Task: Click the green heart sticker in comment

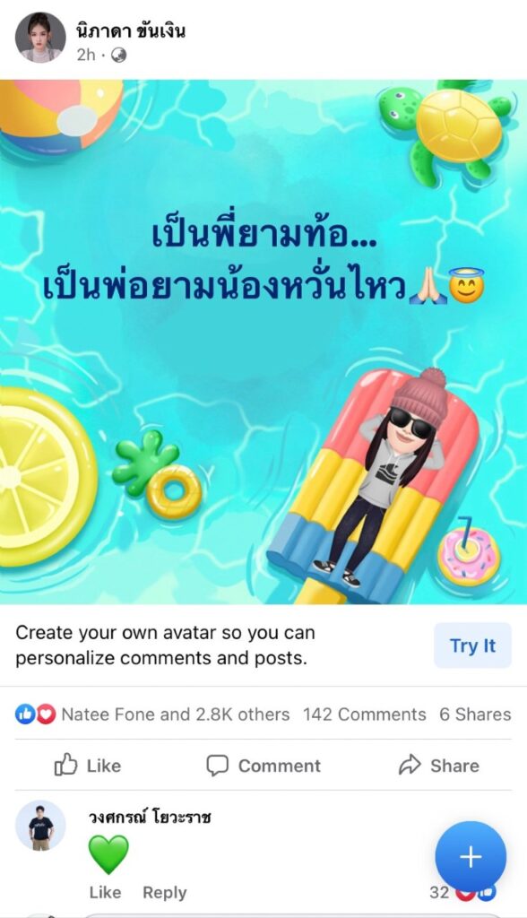Action: (108, 854)
